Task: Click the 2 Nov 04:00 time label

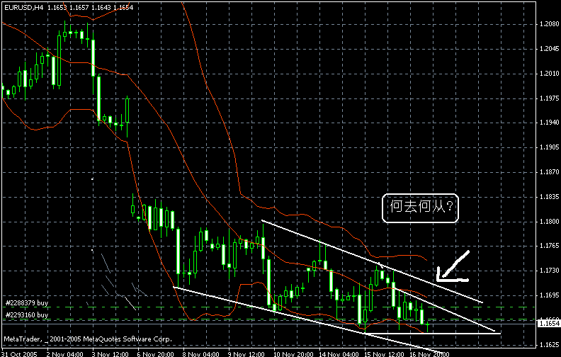Action: [x=64, y=353]
